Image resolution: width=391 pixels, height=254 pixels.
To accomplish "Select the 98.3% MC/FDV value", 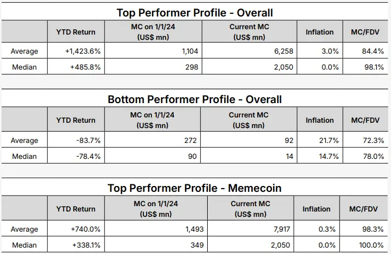I will tap(372, 230).
